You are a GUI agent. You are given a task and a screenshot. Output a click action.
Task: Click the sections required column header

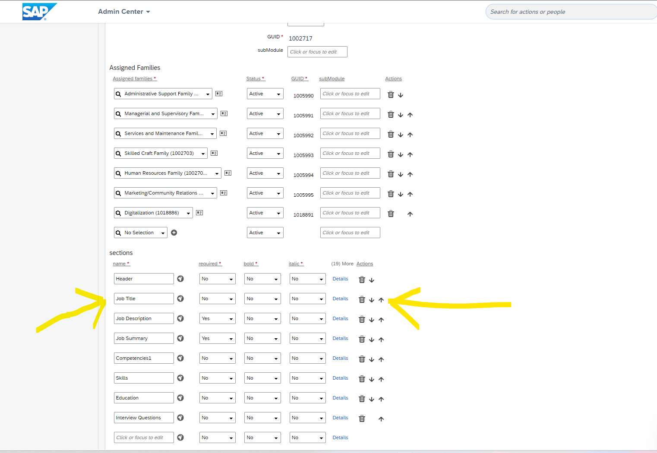210,264
